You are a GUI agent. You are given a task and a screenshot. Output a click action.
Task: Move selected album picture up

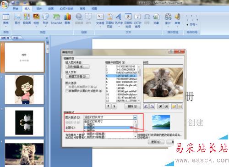click(108, 106)
